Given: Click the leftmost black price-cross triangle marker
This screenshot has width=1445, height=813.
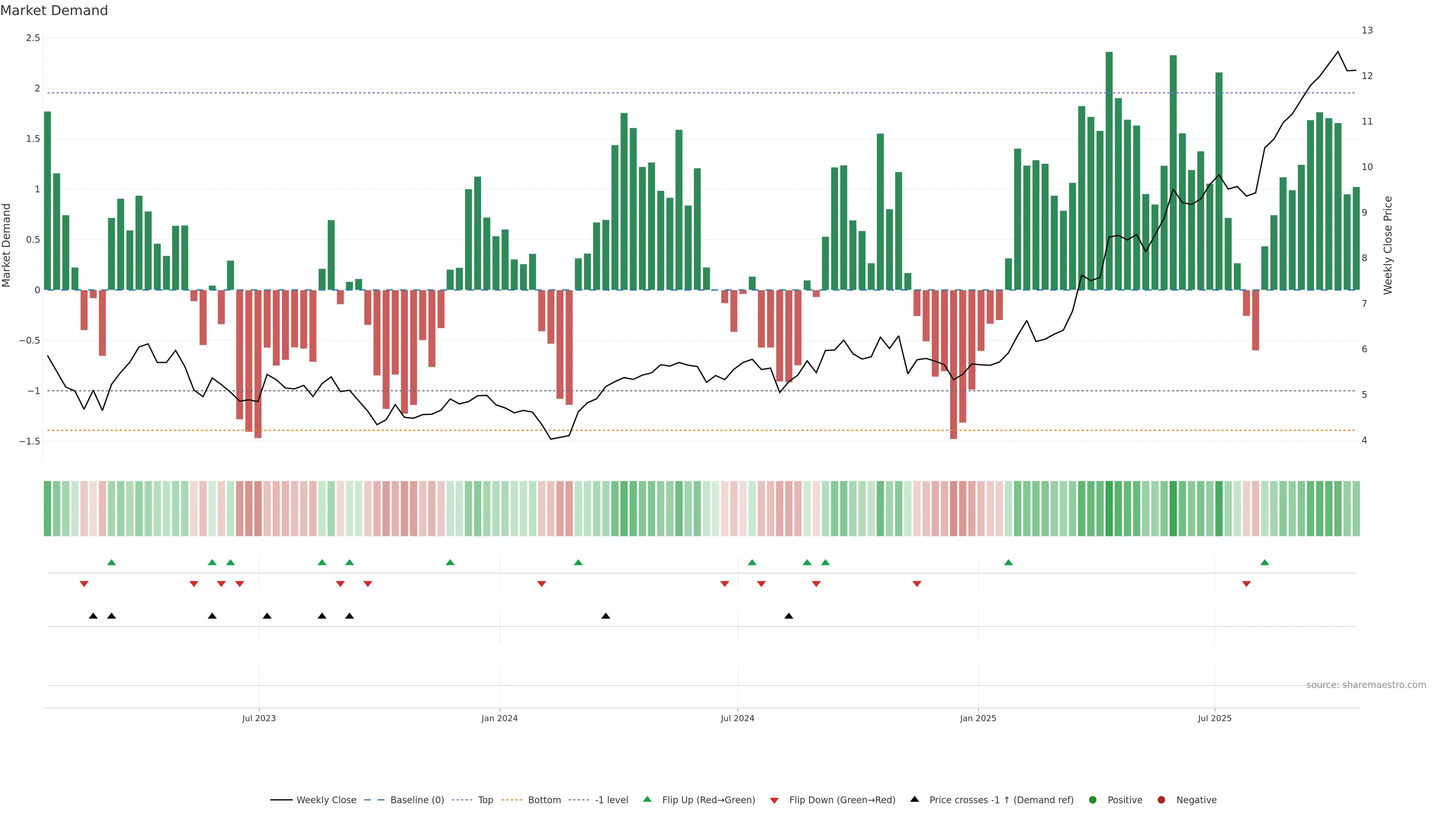Looking at the screenshot, I should pos(93,616).
